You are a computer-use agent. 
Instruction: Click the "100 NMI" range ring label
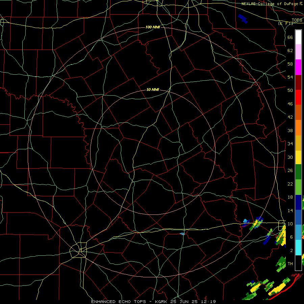pyautogui.click(x=153, y=27)
